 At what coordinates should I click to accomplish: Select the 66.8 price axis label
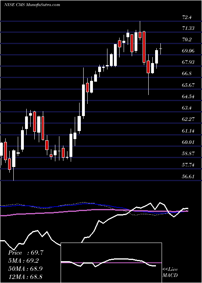pyautogui.click(x=187, y=74)
